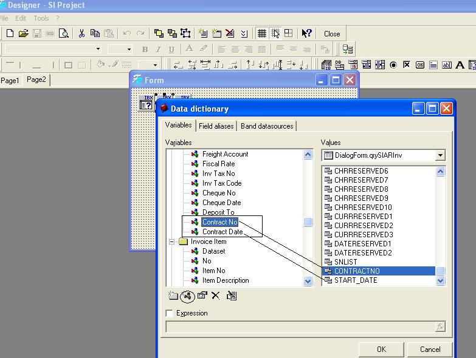Click the Show grid toolbar icon
476x358 pixels.
pyautogui.click(x=261, y=33)
